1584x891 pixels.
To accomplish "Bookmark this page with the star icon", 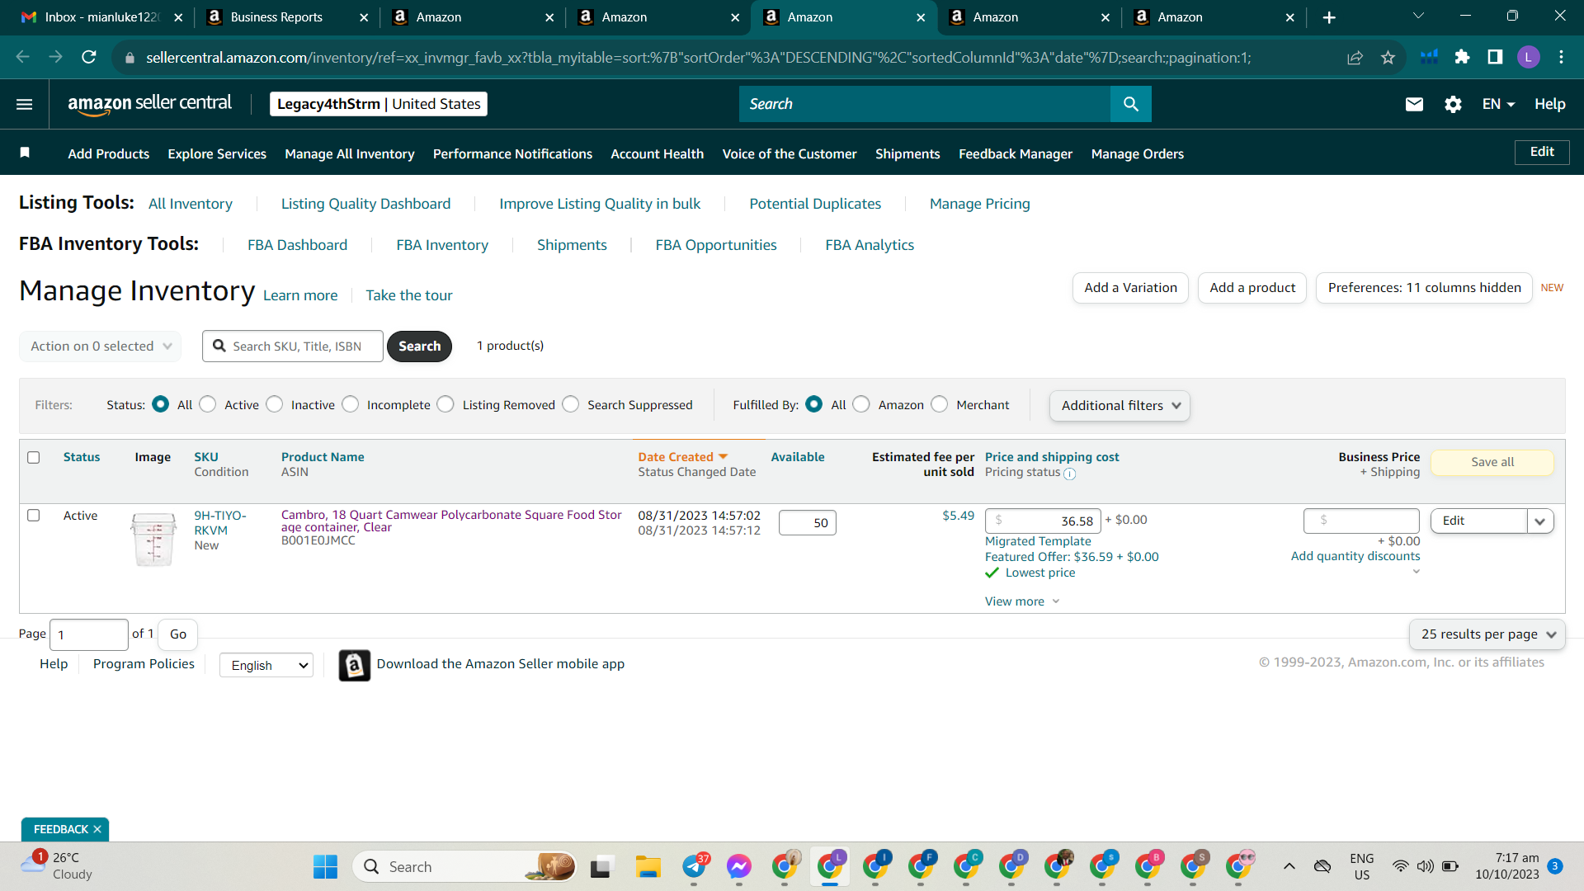I will 1388,57.
